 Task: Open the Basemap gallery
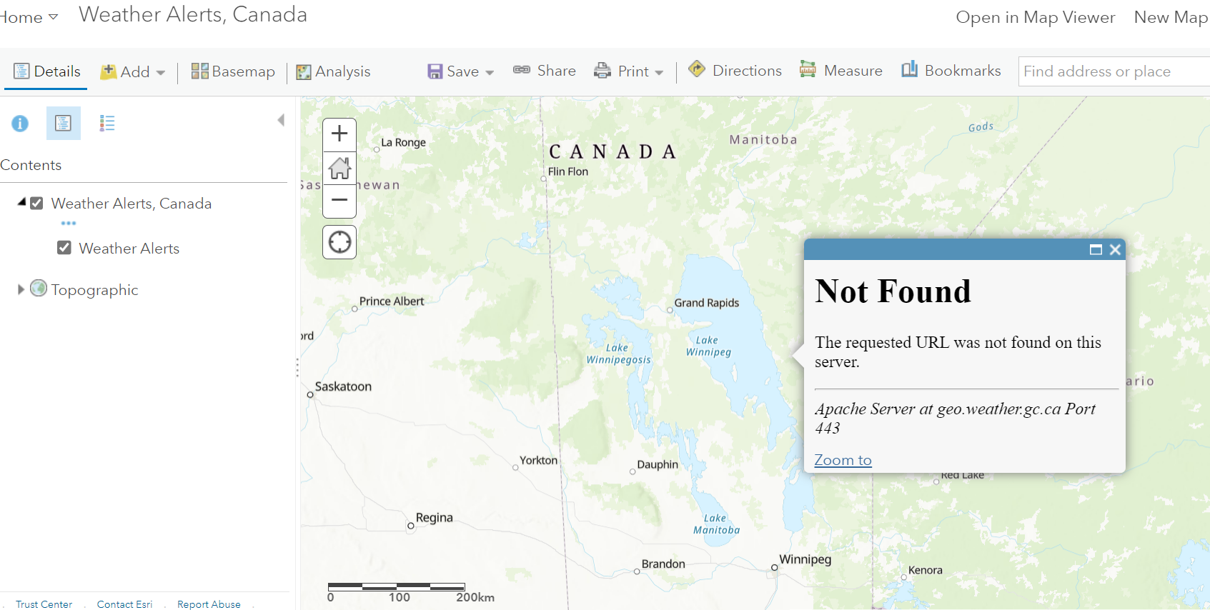point(233,71)
